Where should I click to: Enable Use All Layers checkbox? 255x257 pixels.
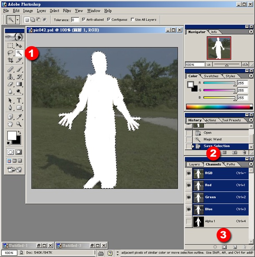coord(132,20)
